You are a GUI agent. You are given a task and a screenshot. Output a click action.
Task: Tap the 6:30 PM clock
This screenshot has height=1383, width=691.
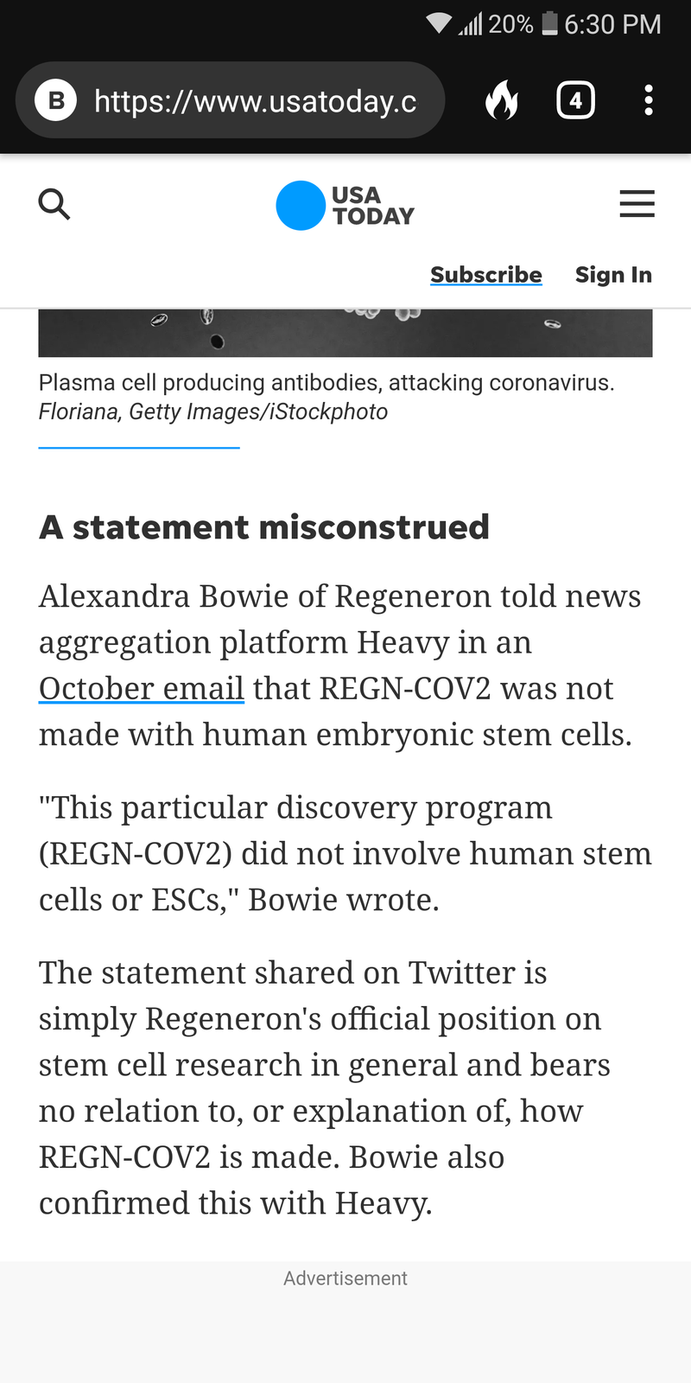click(612, 24)
